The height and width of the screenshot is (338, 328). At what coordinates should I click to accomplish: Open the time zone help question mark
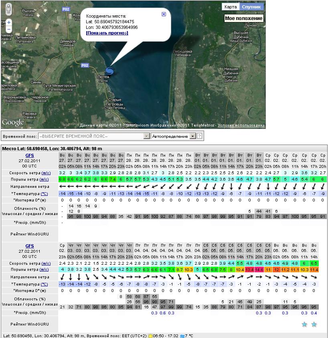199,136
